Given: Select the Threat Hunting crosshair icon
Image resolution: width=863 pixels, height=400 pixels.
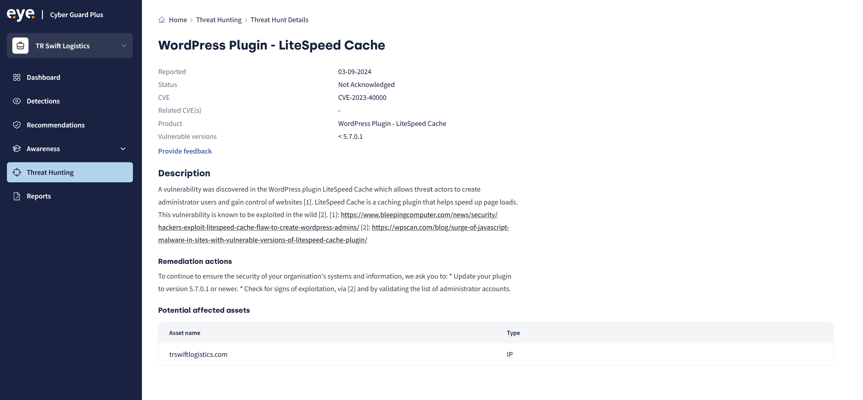Looking at the screenshot, I should tap(17, 172).
